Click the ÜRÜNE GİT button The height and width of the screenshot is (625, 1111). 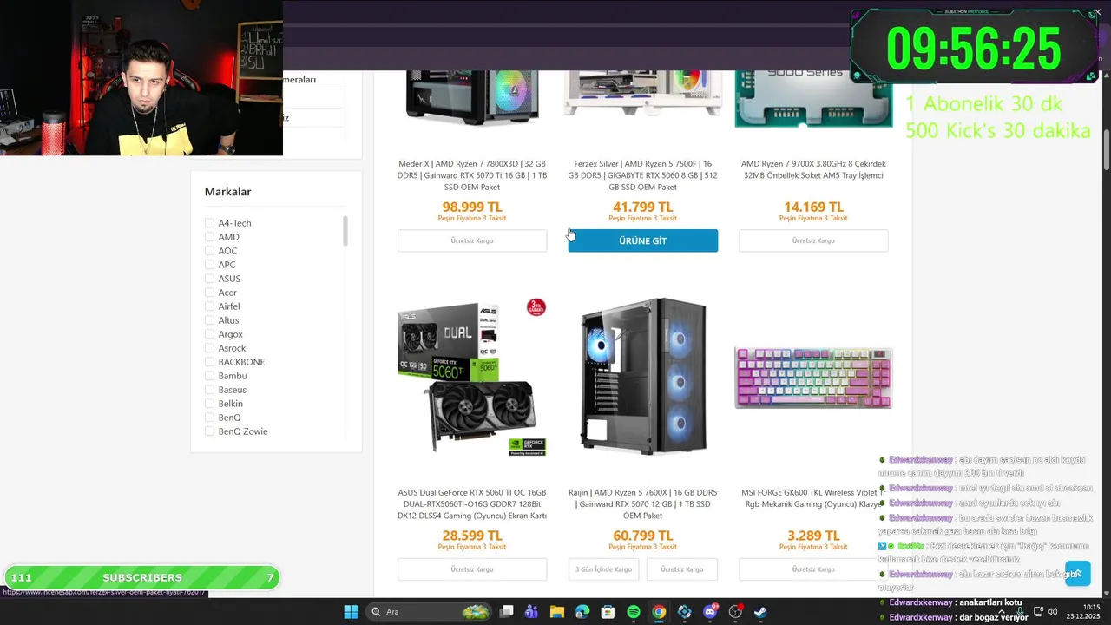tap(642, 240)
